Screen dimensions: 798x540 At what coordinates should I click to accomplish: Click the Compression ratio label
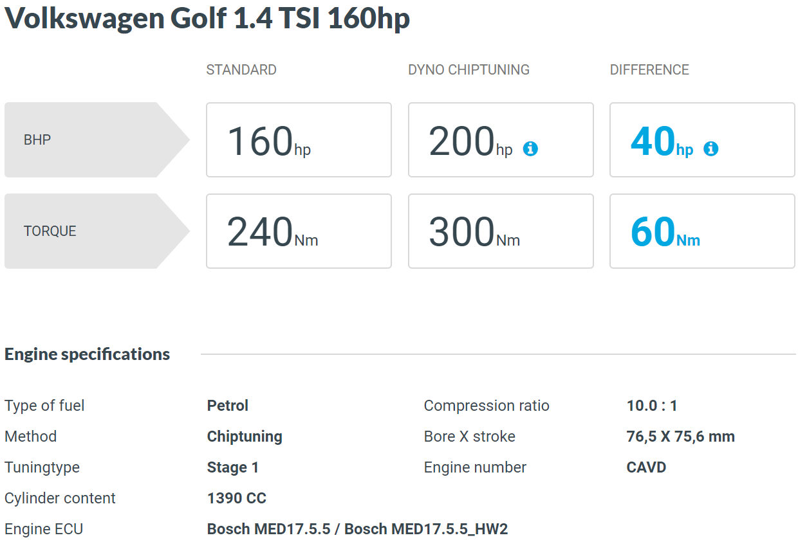tap(487, 406)
